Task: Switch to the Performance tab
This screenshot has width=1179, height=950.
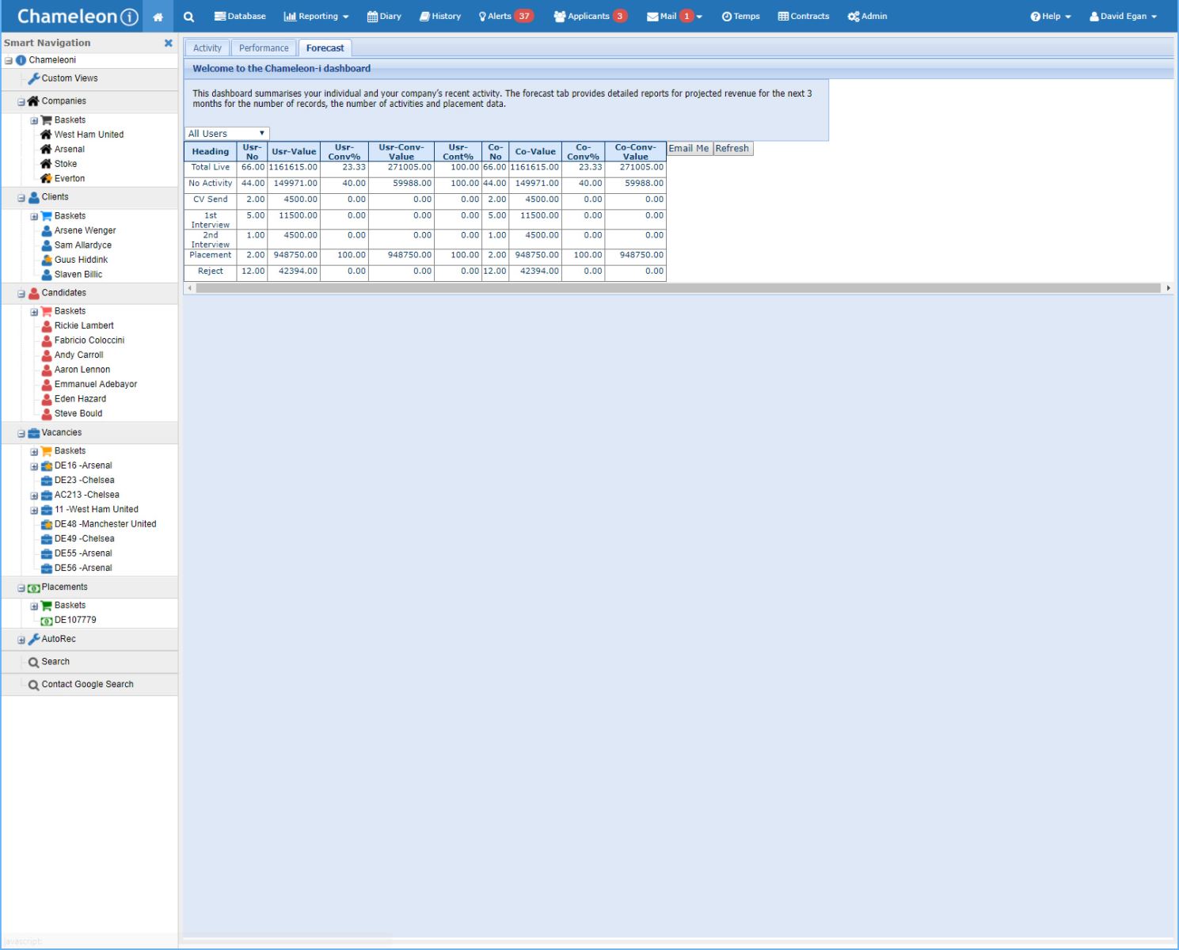Action: 264,48
